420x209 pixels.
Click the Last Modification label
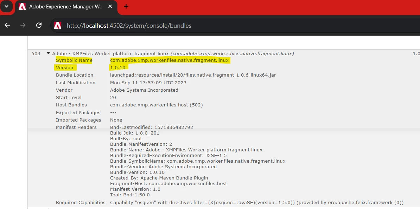click(76, 83)
